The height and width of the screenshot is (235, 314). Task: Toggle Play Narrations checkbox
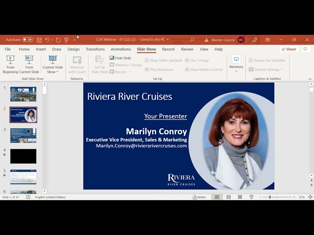pyautogui.click(x=159, y=70)
